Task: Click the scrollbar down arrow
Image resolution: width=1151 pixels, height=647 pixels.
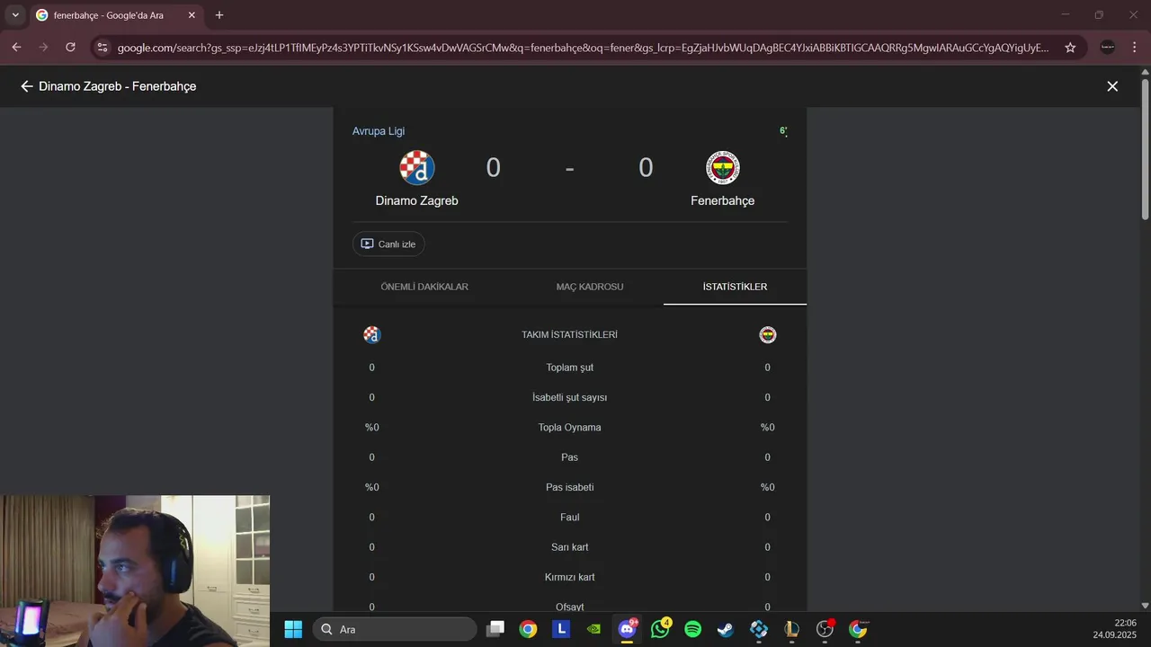Action: (1145, 606)
